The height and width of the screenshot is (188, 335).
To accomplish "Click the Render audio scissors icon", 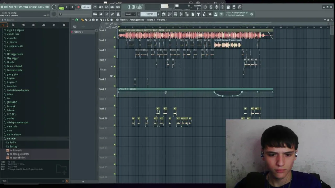I will click(x=211, y=7).
